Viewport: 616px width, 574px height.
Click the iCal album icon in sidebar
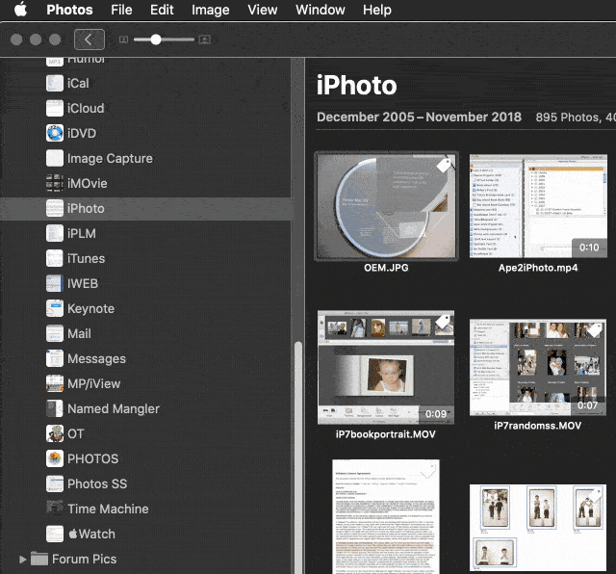(x=55, y=84)
